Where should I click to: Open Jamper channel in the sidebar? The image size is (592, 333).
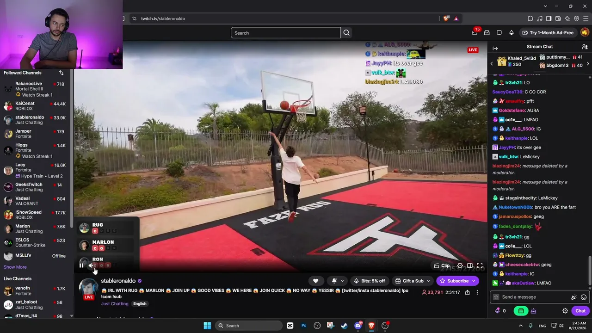[36, 134]
